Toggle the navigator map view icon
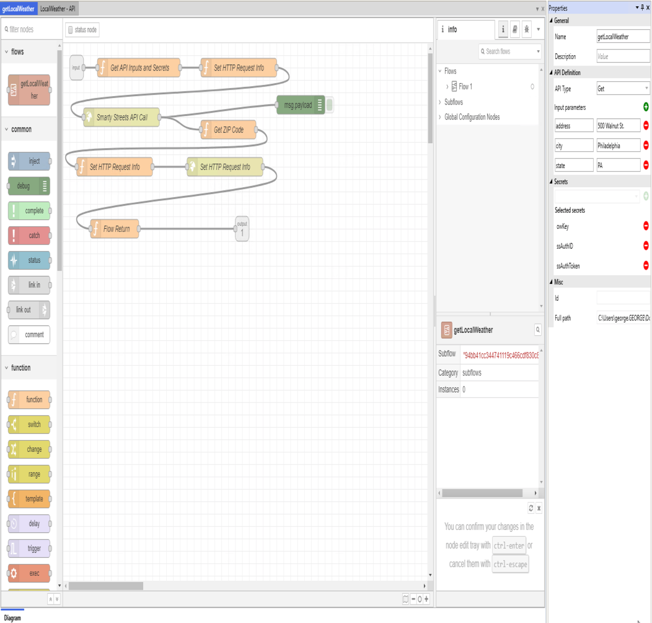This screenshot has width=652, height=623. 405,599
